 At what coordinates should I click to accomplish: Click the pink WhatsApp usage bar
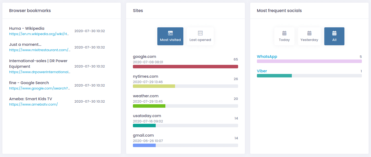point(309,61)
